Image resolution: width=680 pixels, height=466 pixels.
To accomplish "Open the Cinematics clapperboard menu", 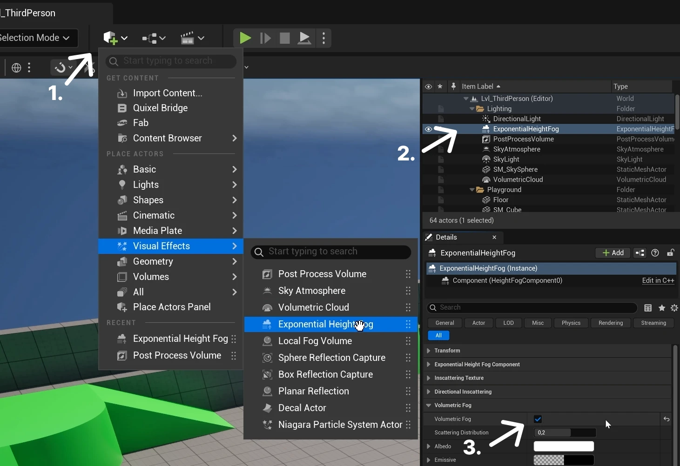I will coord(192,38).
